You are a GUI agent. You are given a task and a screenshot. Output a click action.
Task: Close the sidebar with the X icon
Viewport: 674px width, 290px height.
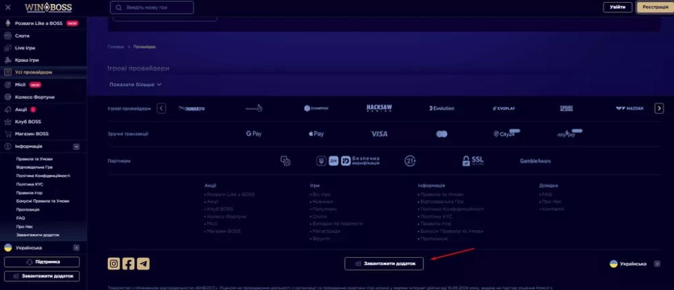point(7,7)
